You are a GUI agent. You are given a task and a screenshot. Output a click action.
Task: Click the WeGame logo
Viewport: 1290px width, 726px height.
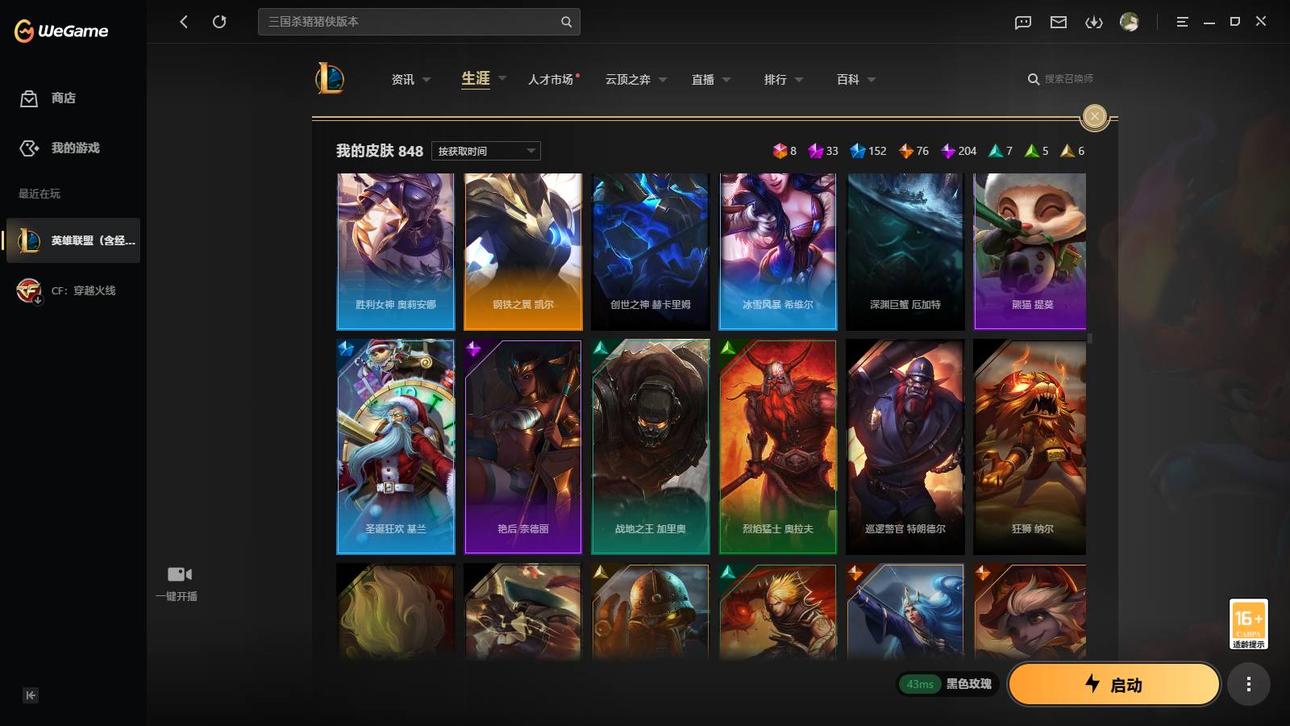tap(61, 31)
